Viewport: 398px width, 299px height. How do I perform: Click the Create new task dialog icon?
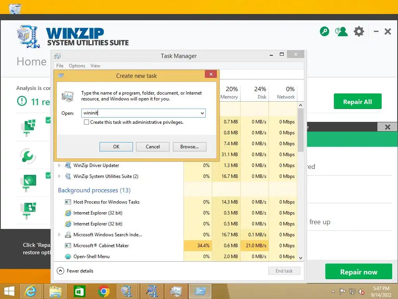point(61,76)
